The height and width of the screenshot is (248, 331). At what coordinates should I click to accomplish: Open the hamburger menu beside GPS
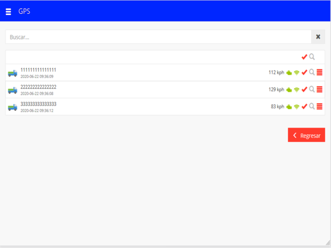(8, 11)
